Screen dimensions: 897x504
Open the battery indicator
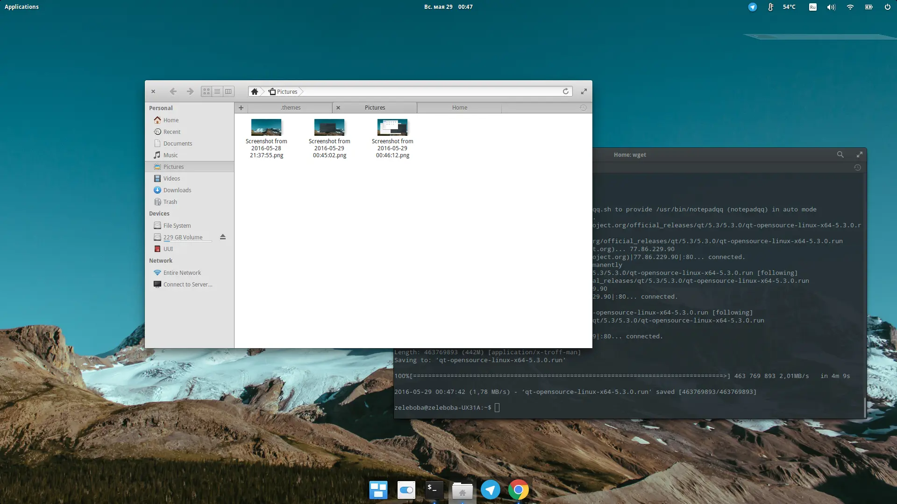[869, 7]
